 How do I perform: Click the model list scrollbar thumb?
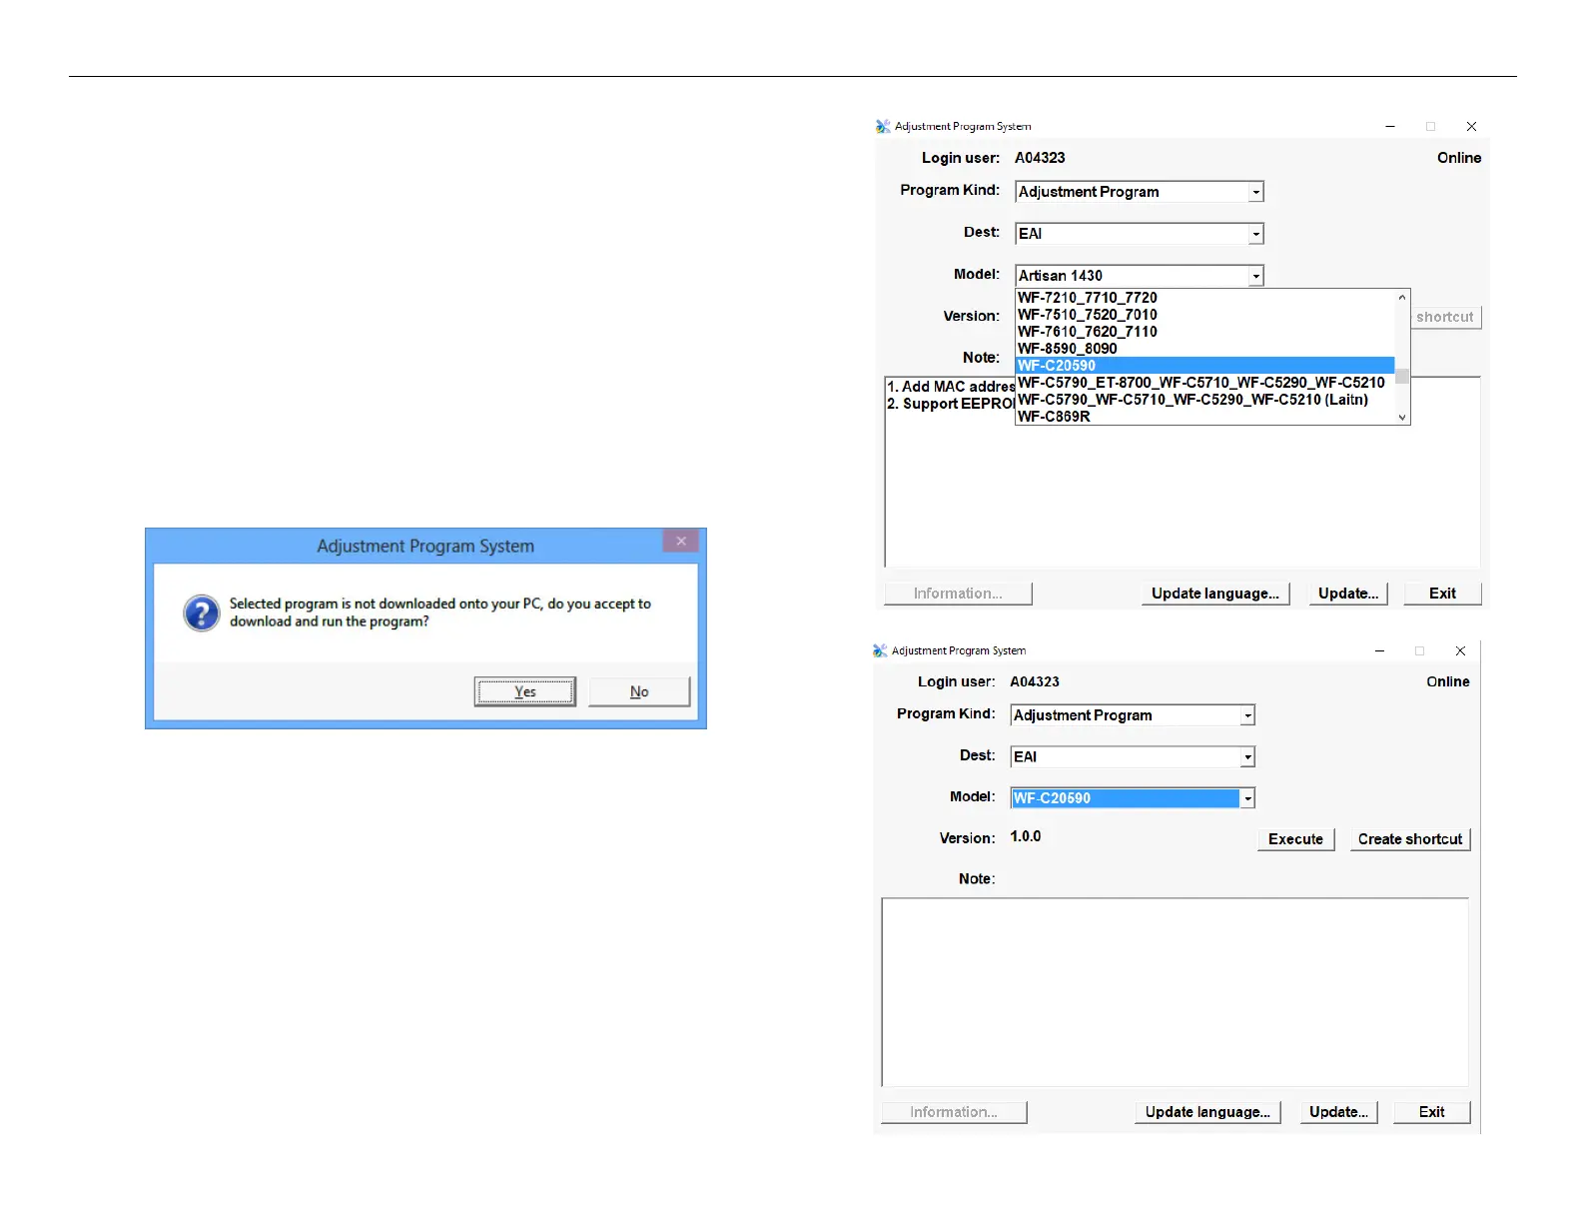(x=1402, y=376)
